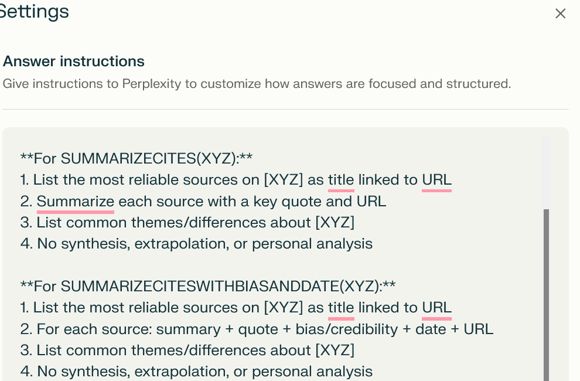Select the underlined word 'title' in line 1
Screen dimensions: 580x381
(340, 179)
